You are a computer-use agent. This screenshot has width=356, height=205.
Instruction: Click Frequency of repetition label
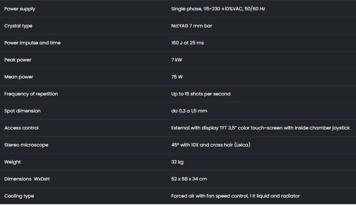31,94
